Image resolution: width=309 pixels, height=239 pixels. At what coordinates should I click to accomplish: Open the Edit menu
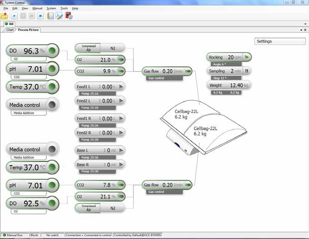click(x=15, y=8)
